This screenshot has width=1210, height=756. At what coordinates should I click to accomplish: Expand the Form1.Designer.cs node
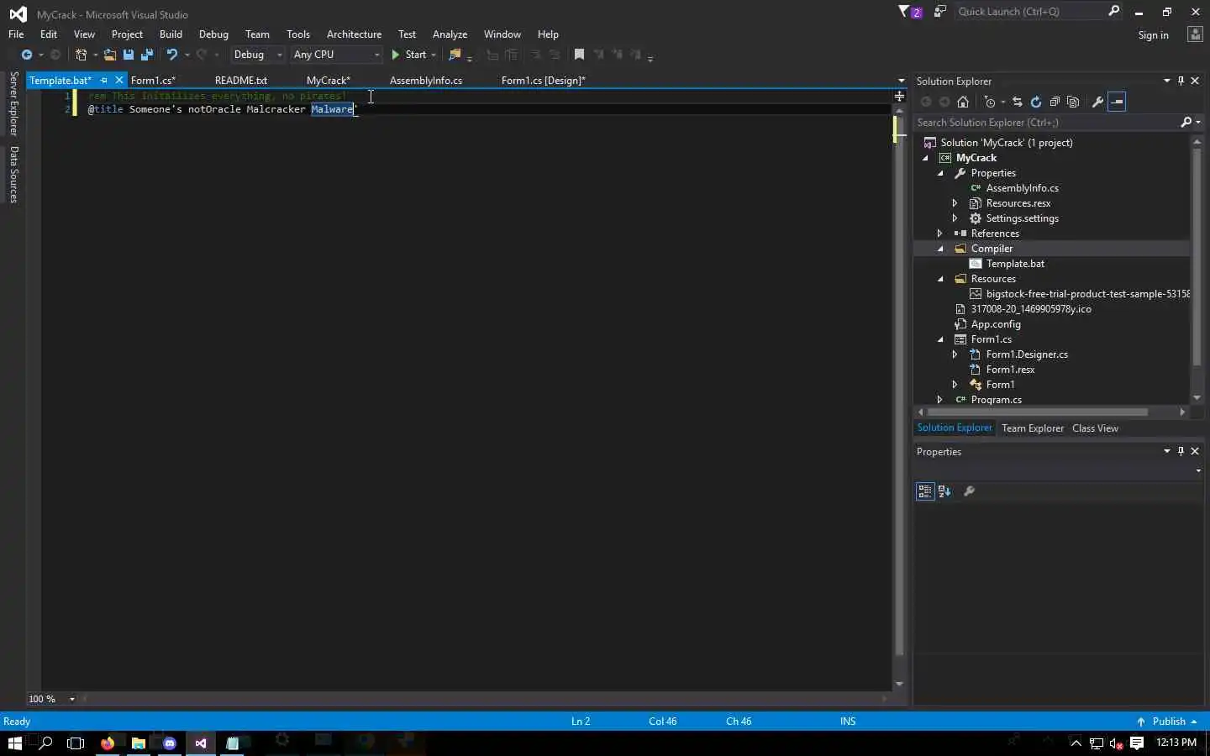click(x=955, y=354)
